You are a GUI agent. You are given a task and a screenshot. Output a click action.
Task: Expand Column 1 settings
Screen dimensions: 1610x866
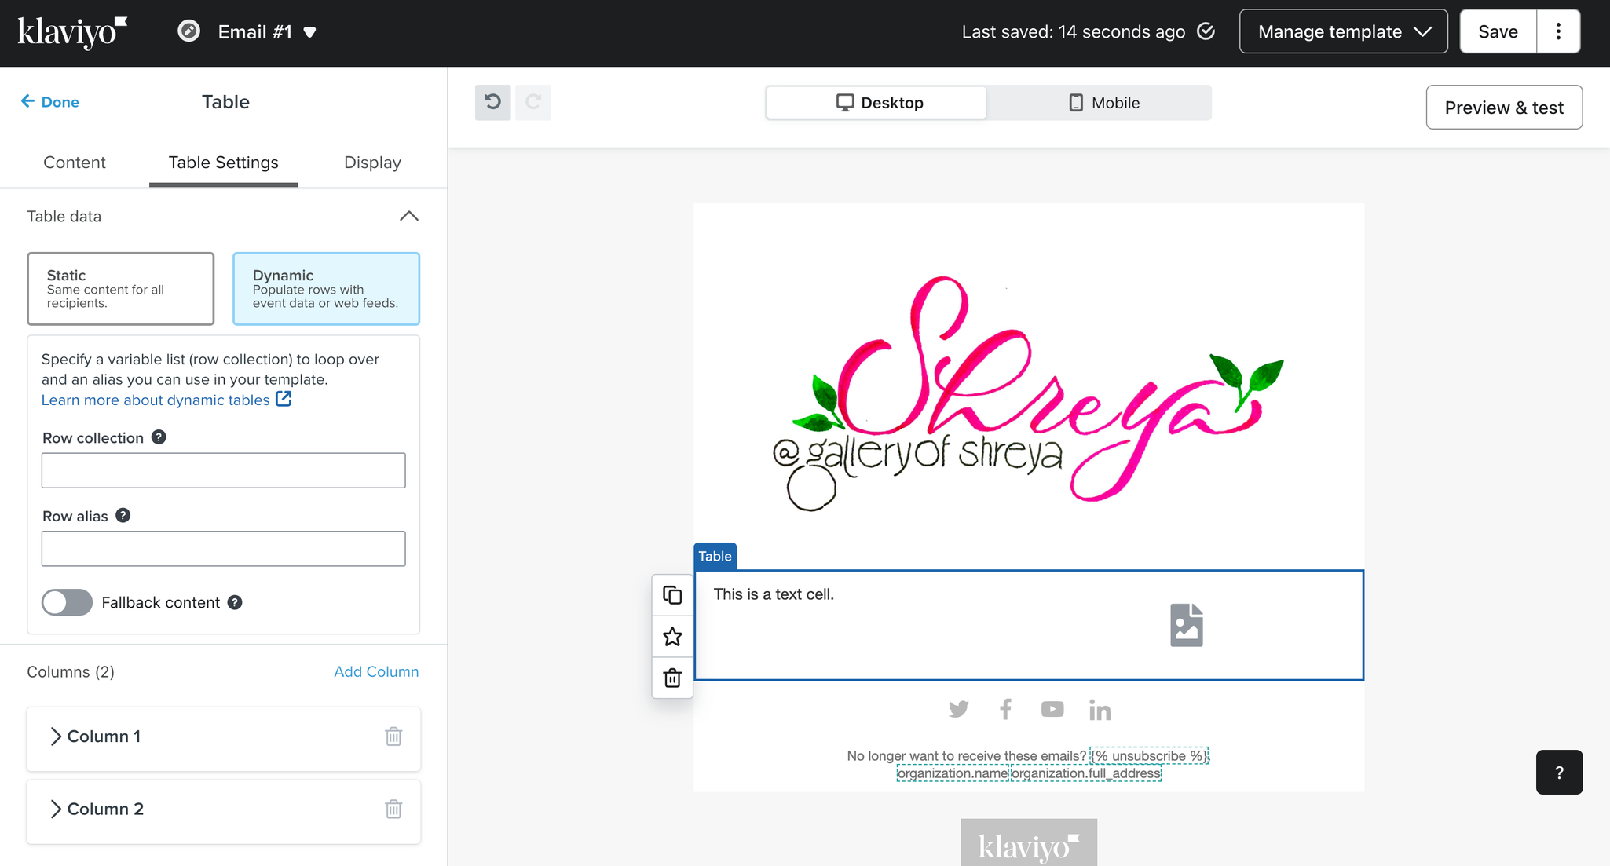(x=56, y=736)
